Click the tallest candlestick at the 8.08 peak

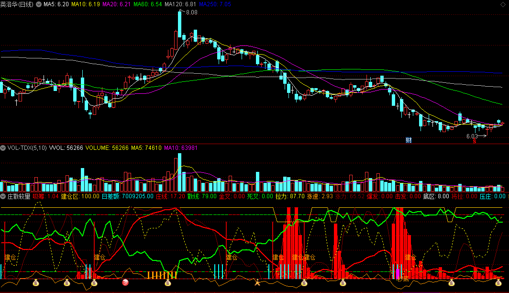click(179, 24)
